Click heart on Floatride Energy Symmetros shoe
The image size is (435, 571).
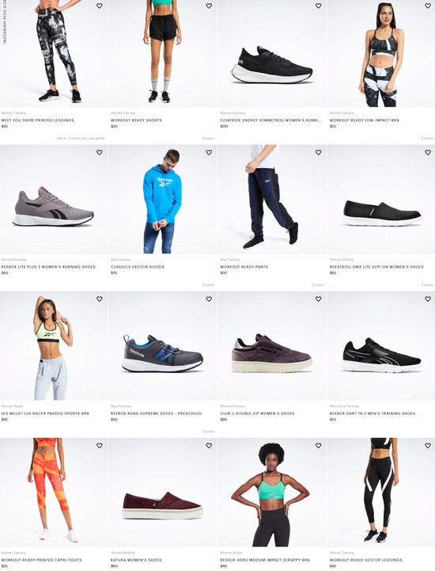click(x=318, y=6)
